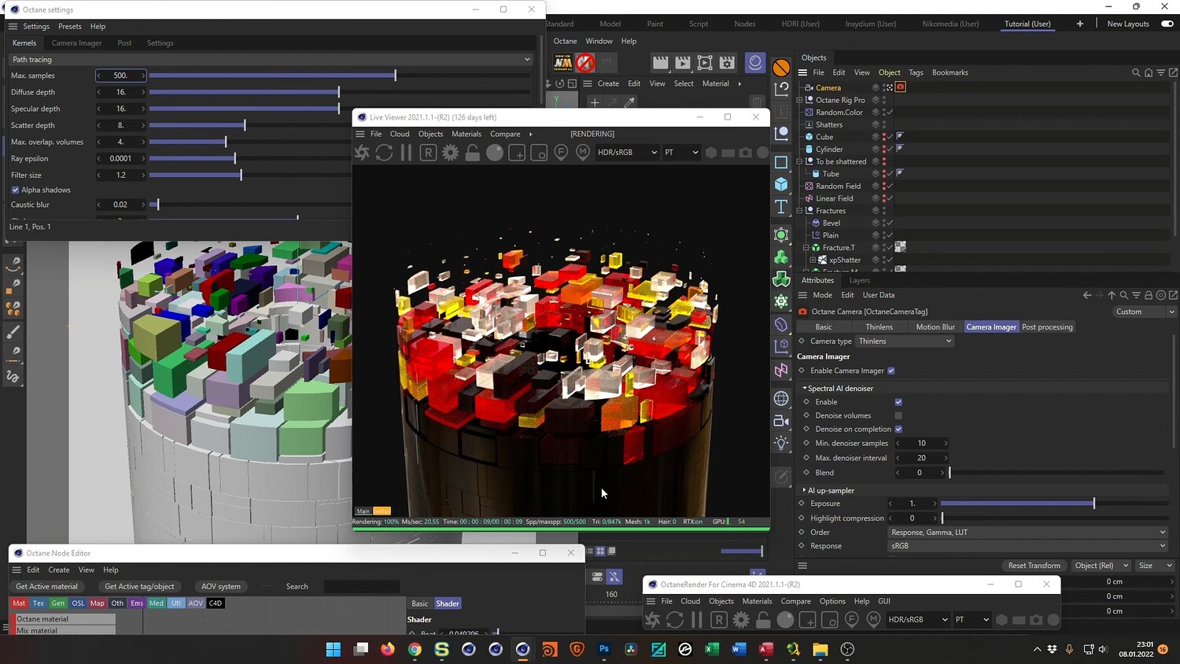The width and height of the screenshot is (1180, 664).
Task: Select the text tool icon in tool strip
Action: [781, 207]
